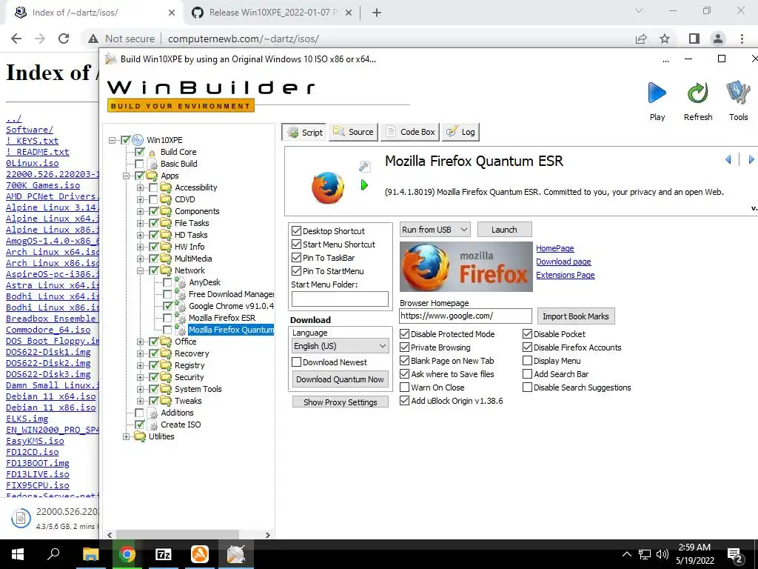Open the Windows Start menu
This screenshot has width=758, height=569.
tap(18, 554)
